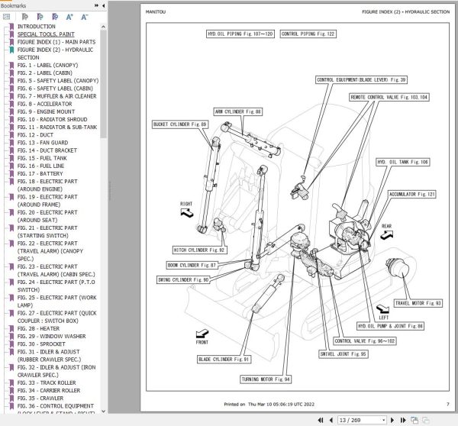This screenshot has height=426, width=458.
Task: Collapse the bookmarks panel with left arrow
Action: click(x=103, y=5)
